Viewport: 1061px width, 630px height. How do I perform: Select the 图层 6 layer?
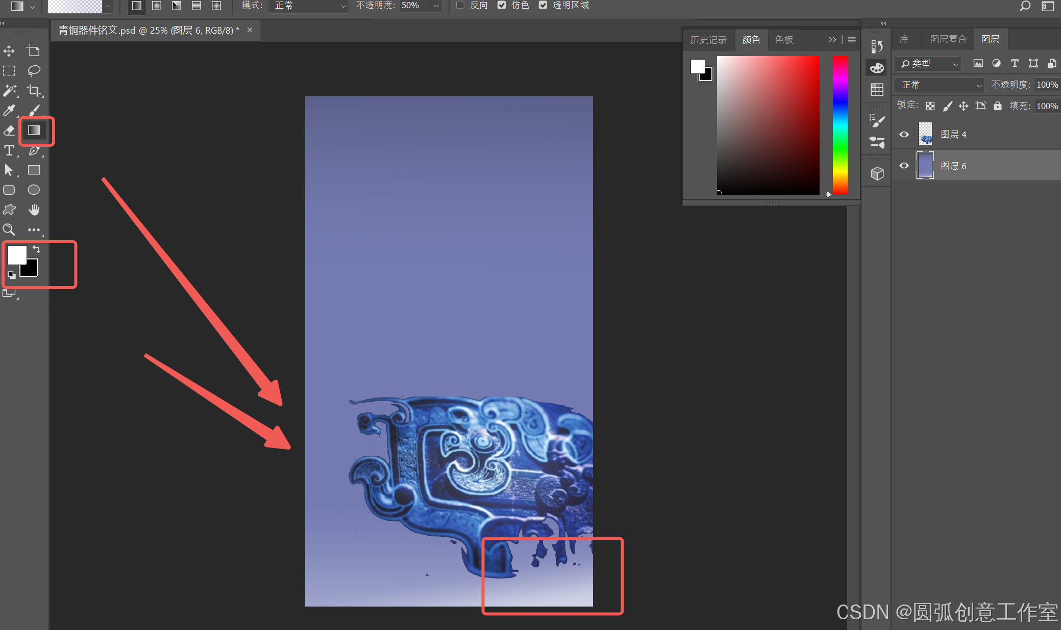[953, 166]
